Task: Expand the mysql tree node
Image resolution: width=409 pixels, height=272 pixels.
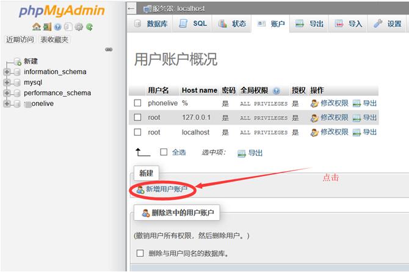Action: 7,83
